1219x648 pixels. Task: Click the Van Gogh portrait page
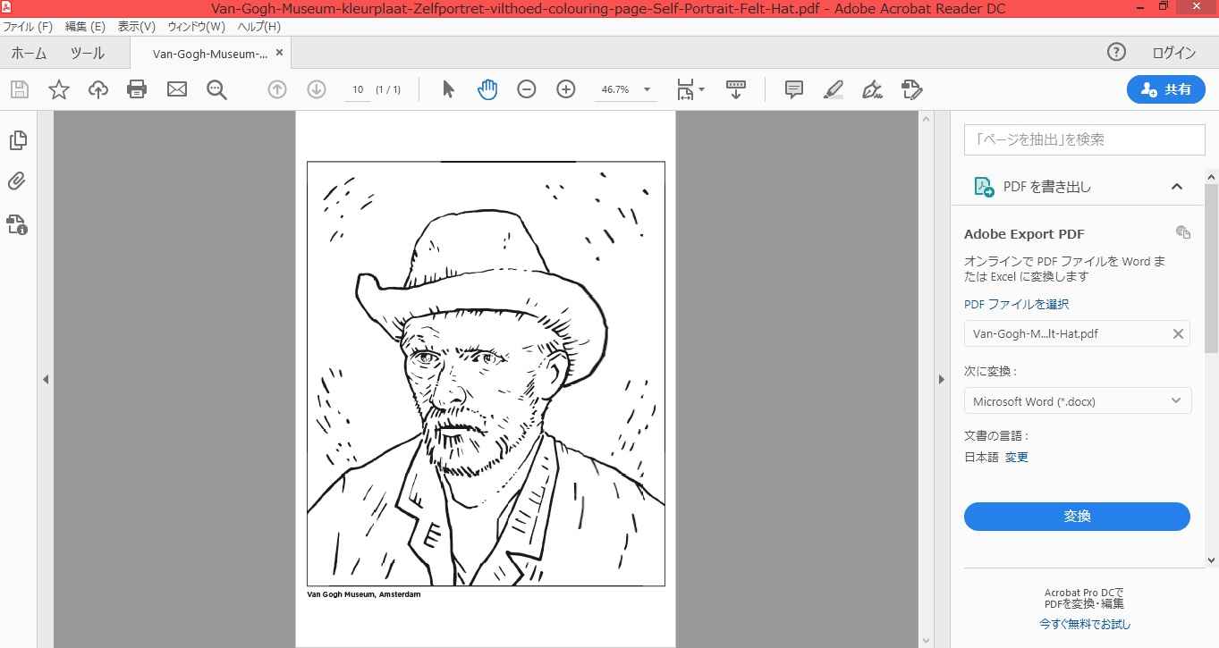tap(486, 374)
